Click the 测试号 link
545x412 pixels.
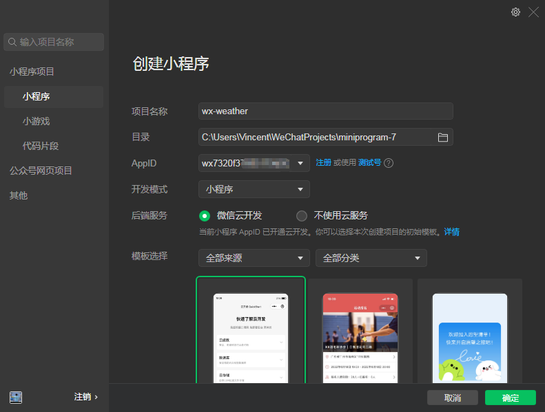pos(369,162)
